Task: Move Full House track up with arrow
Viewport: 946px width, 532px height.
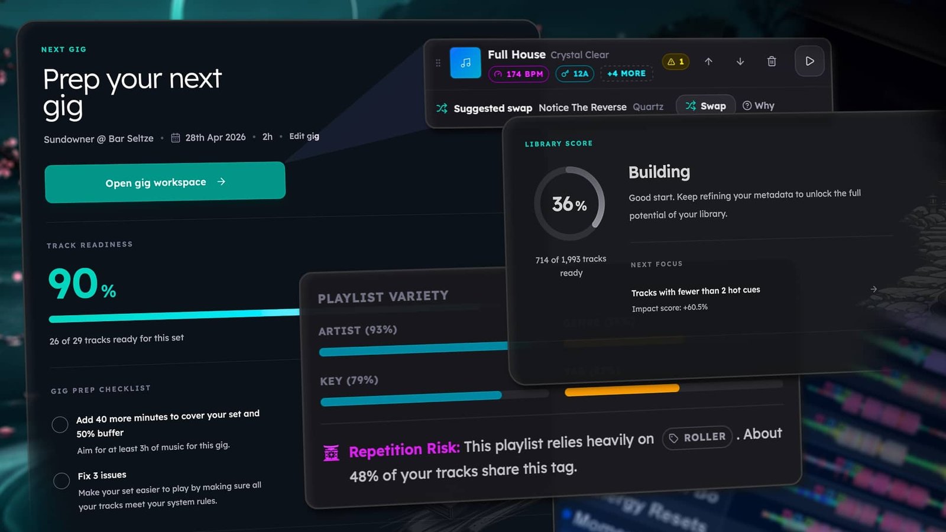Action: point(708,61)
